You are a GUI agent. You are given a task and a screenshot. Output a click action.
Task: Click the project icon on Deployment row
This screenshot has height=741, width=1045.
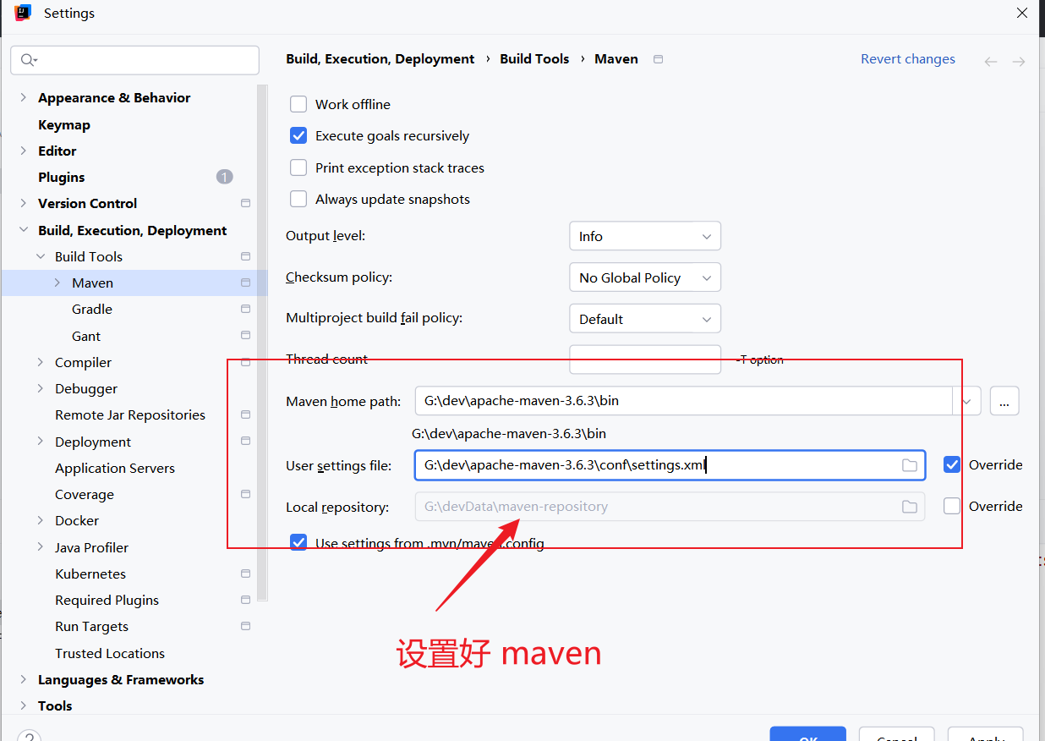(x=246, y=442)
